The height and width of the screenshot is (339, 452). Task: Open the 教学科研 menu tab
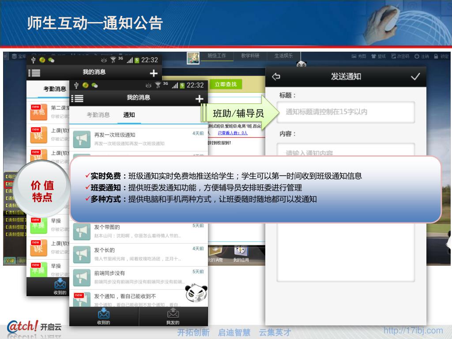(x=250, y=56)
